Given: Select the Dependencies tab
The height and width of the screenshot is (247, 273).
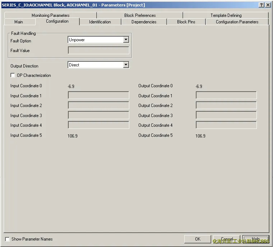Looking at the screenshot, I should pyautogui.click(x=144, y=22).
